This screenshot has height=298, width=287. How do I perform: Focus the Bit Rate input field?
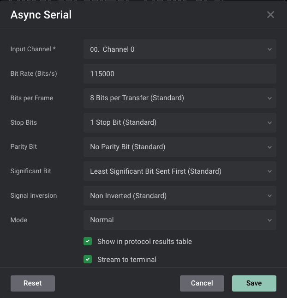[x=179, y=74]
